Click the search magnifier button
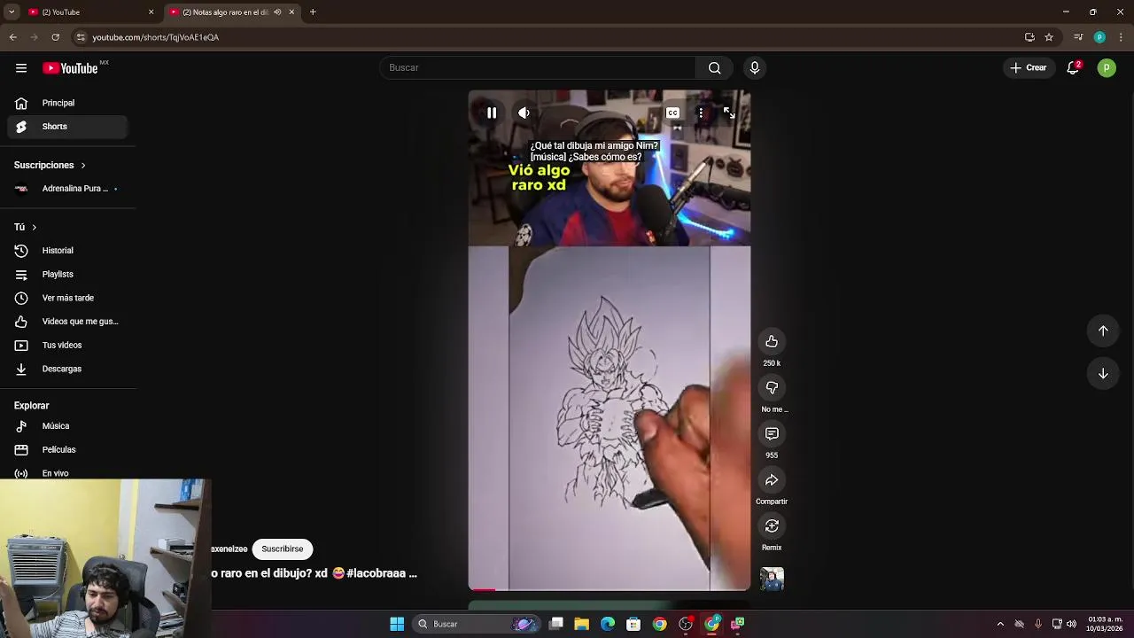Screen dimensions: 1134x638 pyautogui.click(x=714, y=67)
